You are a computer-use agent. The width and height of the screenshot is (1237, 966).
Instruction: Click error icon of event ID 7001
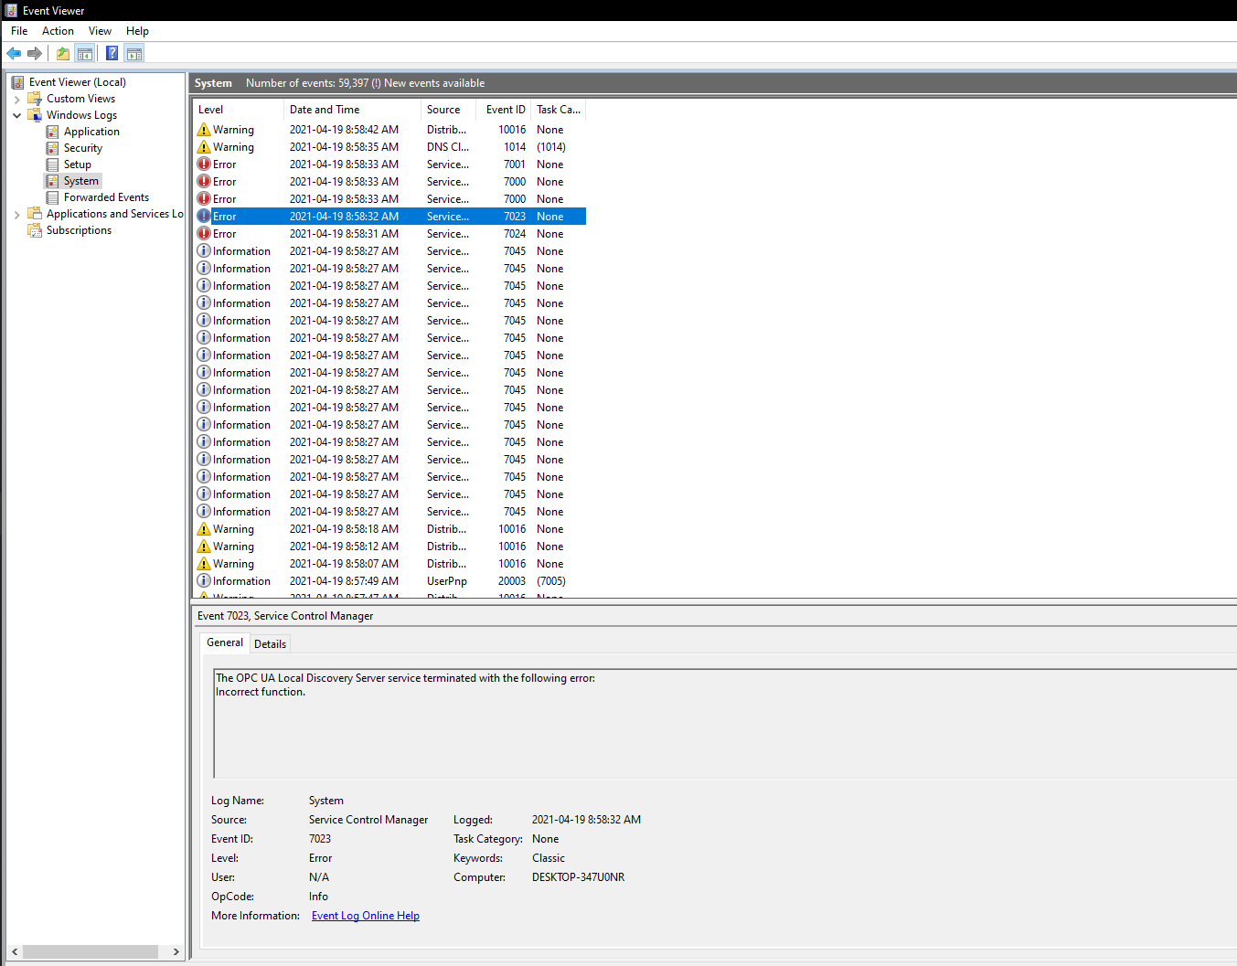coord(204,165)
